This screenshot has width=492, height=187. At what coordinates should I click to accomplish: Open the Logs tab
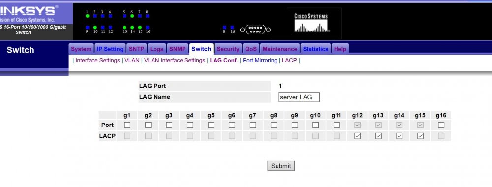tap(156, 49)
